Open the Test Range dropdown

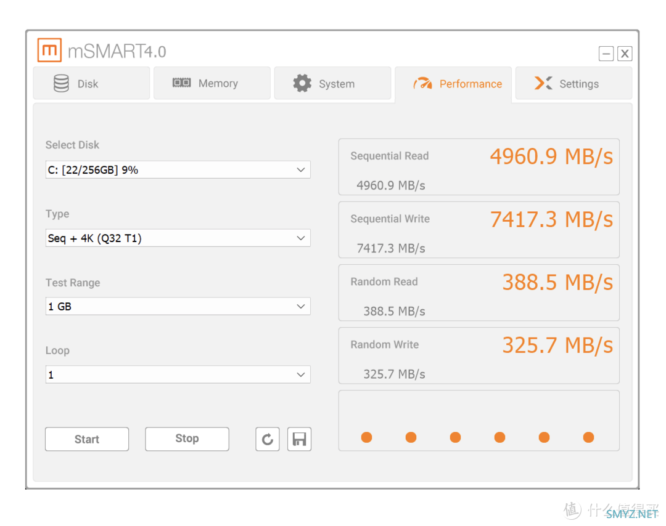tap(178, 307)
